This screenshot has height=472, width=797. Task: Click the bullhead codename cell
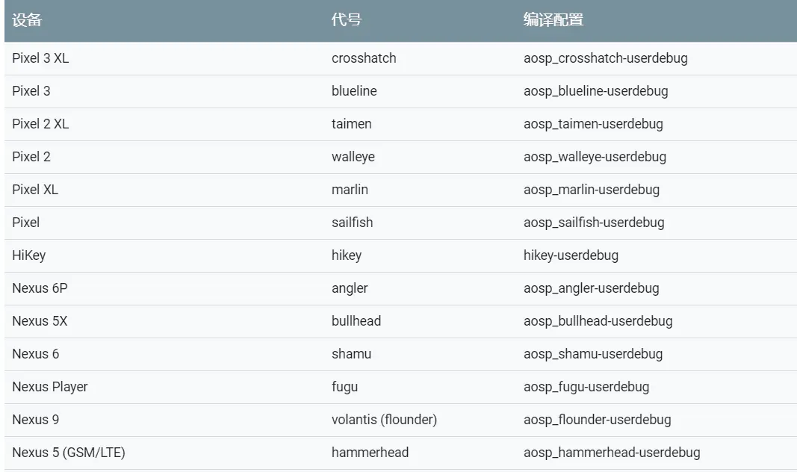[x=356, y=321]
